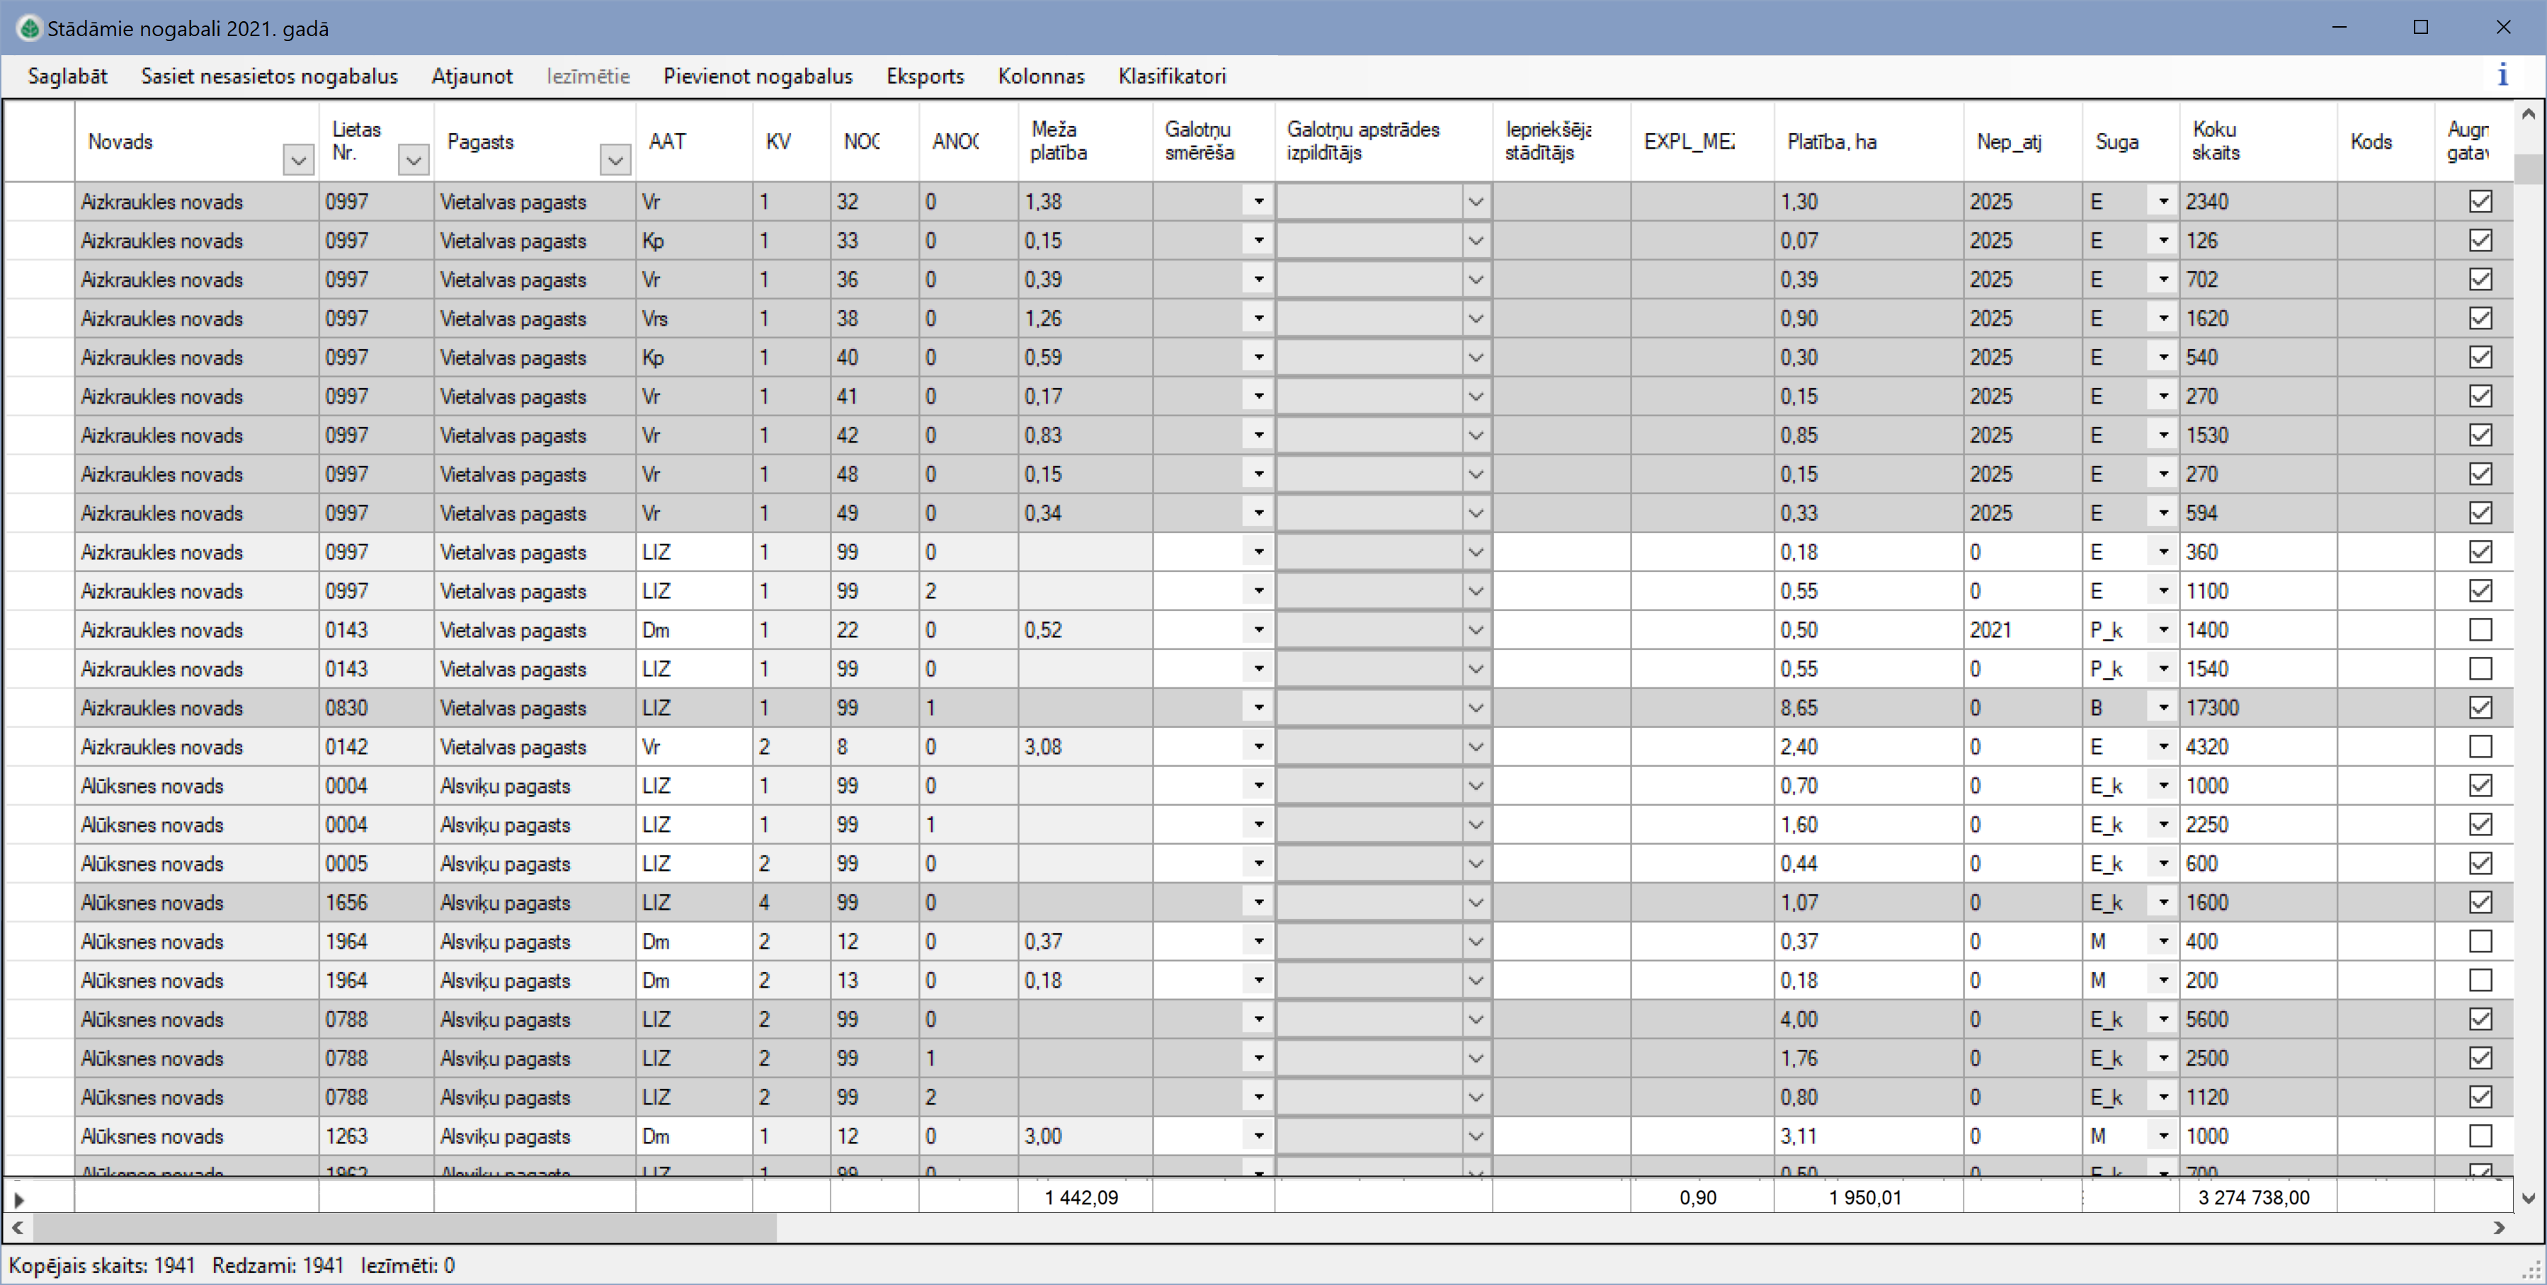
Task: Click Saglabāt to save changes
Action: (x=67, y=76)
